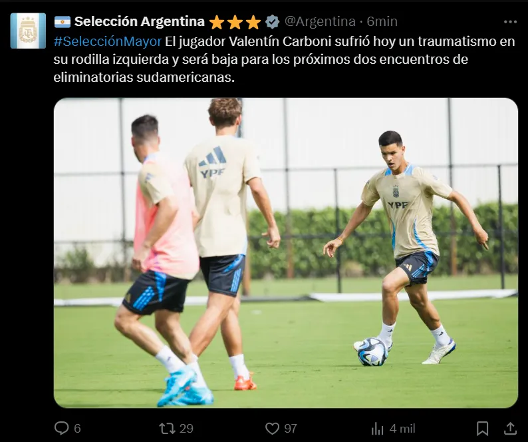Open the AFA crest profile avatar
This screenshot has width=528, height=442.
pos(28,31)
